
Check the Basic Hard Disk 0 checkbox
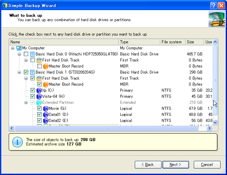coord(26,54)
